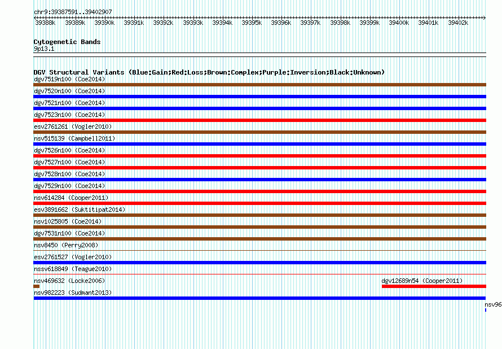Select the red dgv7527n100 loss bar
Viewport: 502px width, 349px height.
coord(259,168)
